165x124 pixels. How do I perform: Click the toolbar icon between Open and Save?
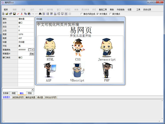[11, 14]
